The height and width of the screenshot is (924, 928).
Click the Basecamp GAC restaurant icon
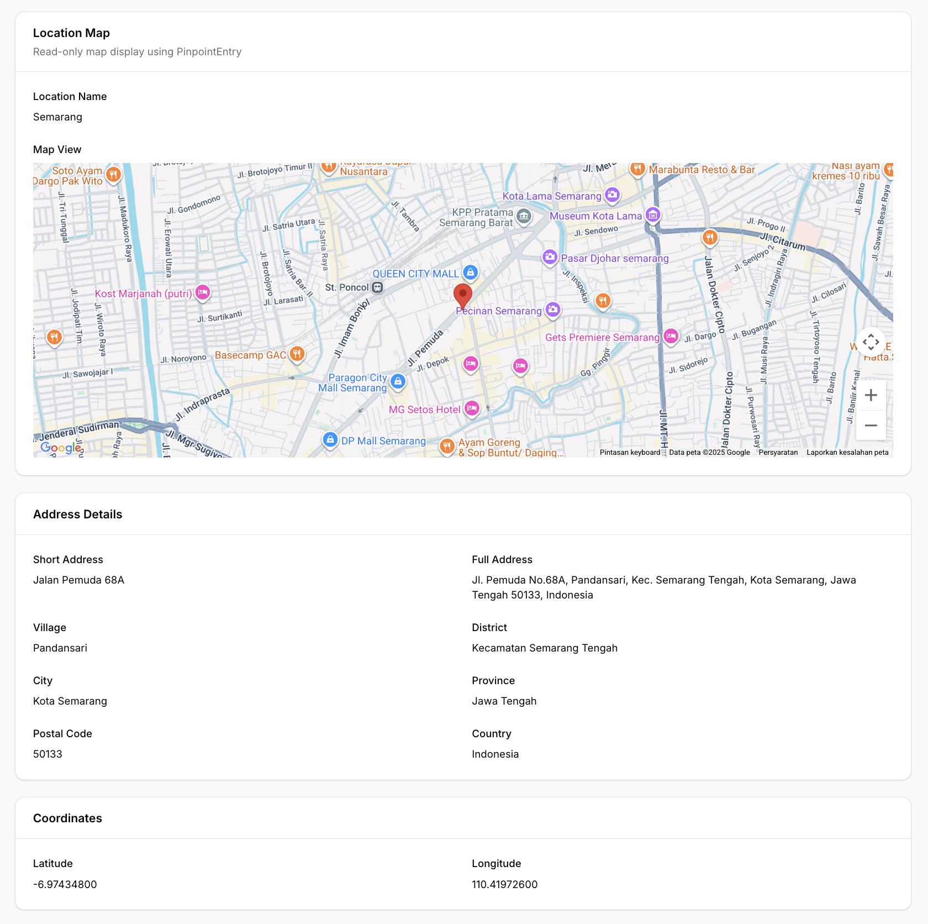pyautogui.click(x=297, y=354)
